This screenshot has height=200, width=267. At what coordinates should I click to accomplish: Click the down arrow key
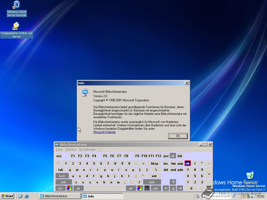[x=173, y=188]
